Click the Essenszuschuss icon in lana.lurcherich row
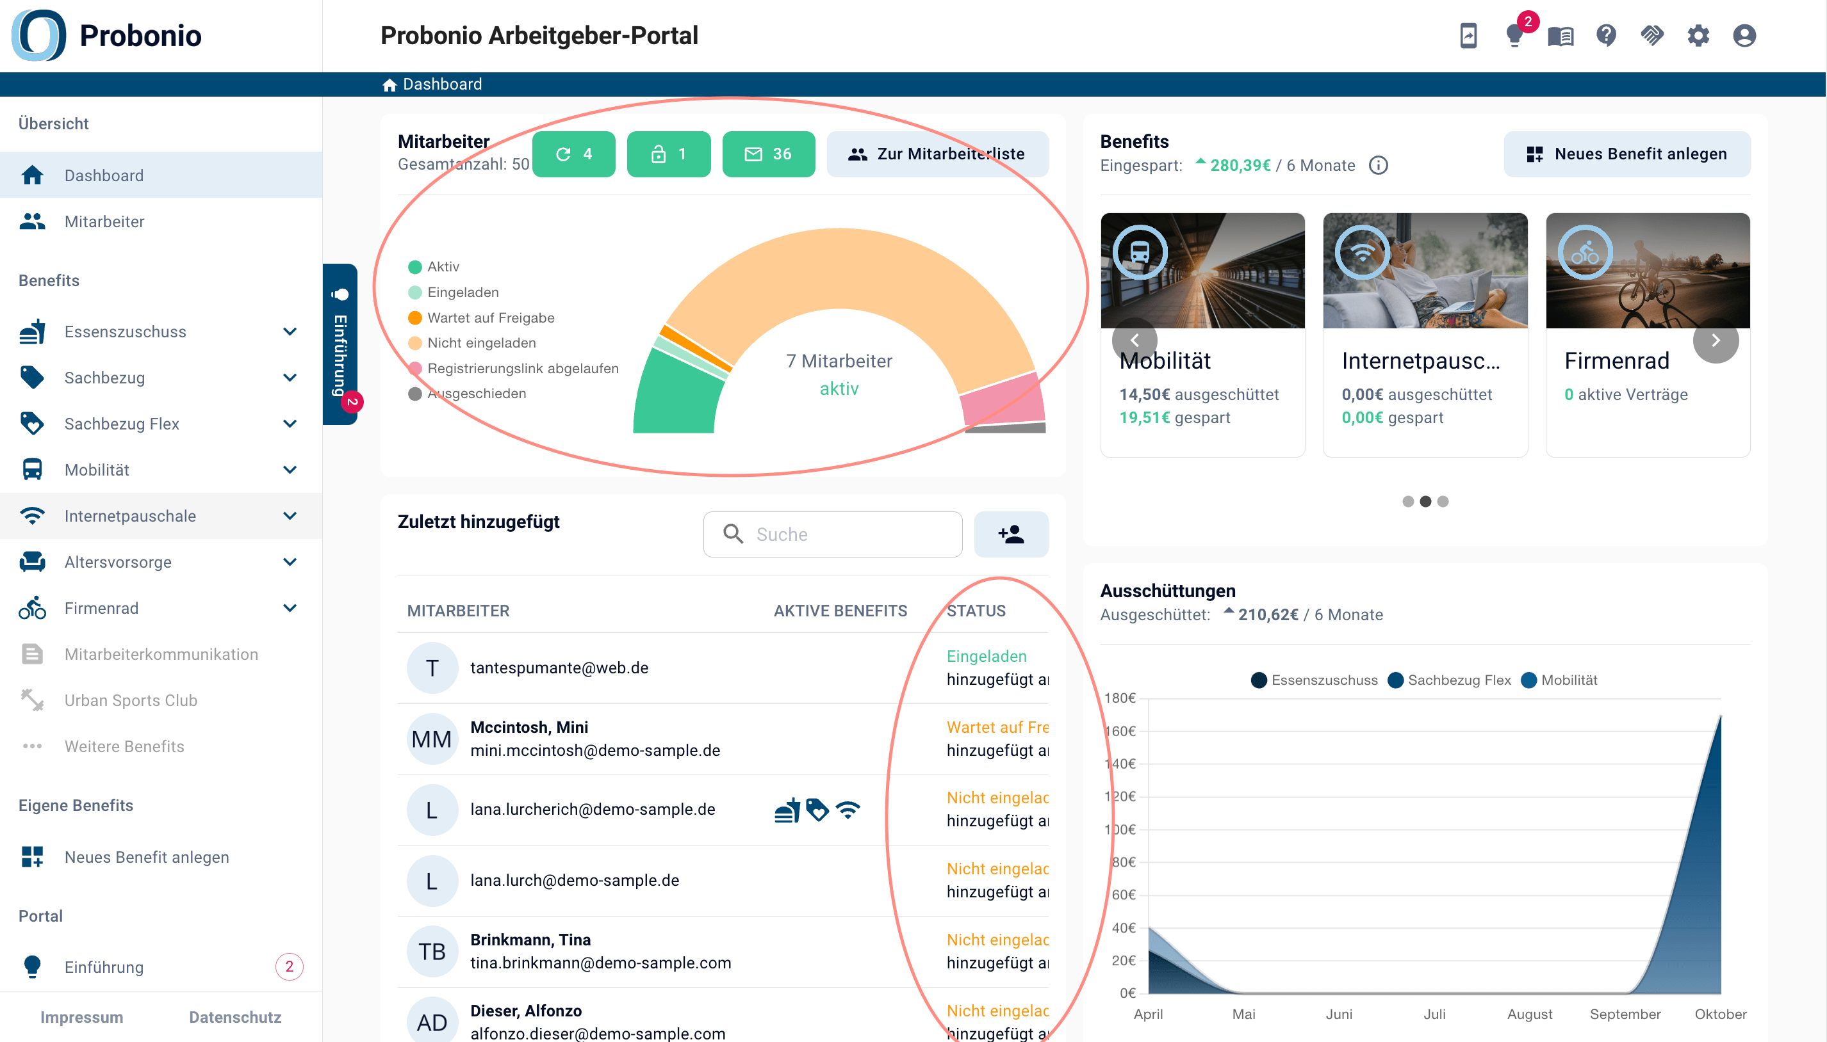 click(x=787, y=810)
